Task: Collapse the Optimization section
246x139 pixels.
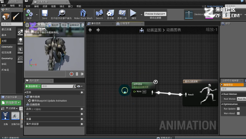Action: 222,104
